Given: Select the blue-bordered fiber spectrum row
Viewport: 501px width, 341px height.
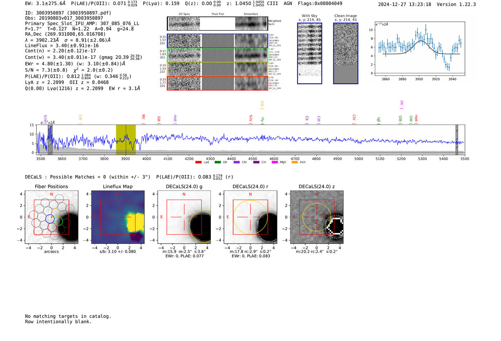Looking at the screenshot, I should (217, 41).
